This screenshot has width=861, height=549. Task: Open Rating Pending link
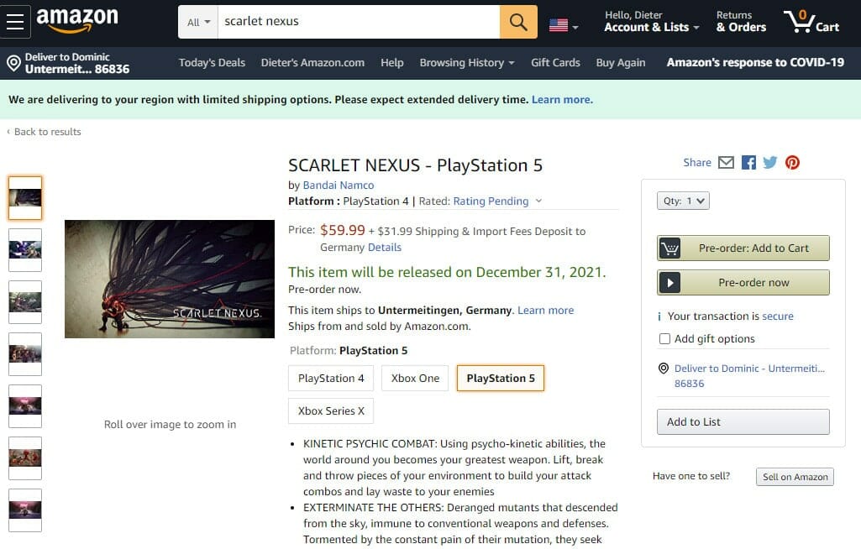pos(491,201)
